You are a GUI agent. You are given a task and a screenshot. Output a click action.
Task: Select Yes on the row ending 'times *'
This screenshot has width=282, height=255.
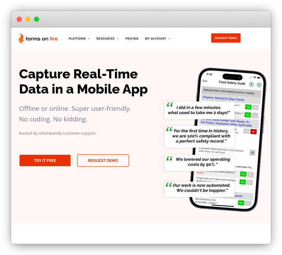248,115
